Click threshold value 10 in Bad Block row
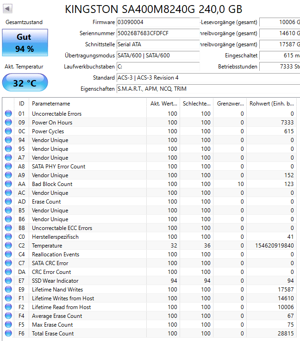The image size is (300, 341). [241, 184]
